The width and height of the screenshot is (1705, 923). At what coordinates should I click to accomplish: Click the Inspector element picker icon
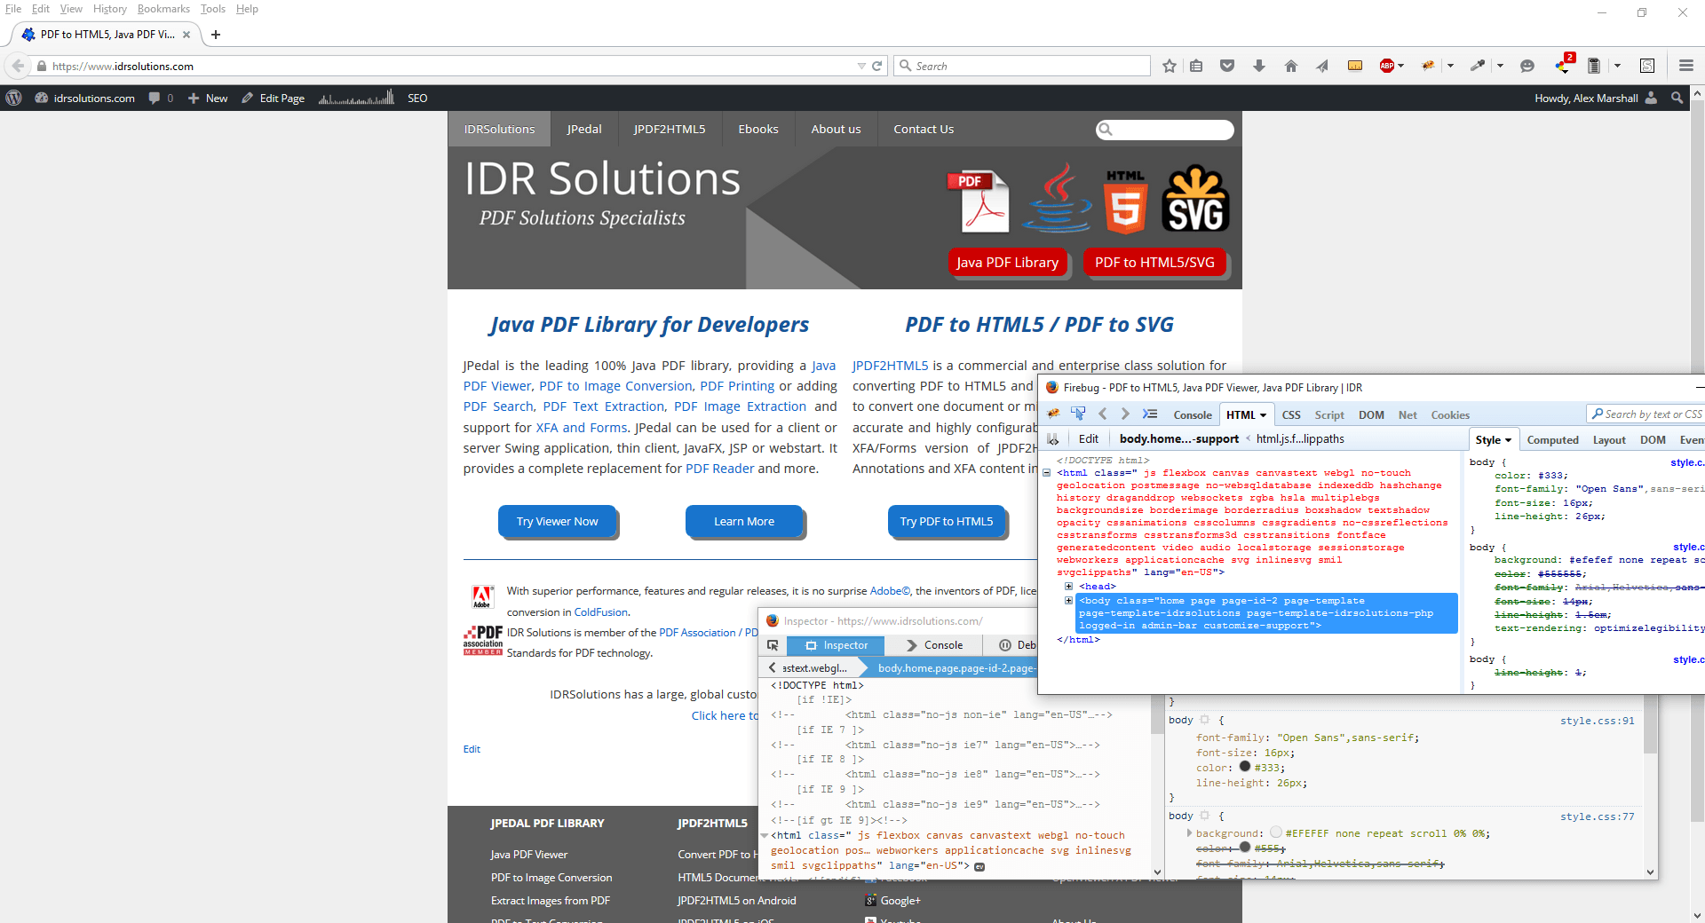click(773, 645)
